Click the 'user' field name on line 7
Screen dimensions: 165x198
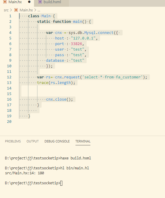(59, 49)
